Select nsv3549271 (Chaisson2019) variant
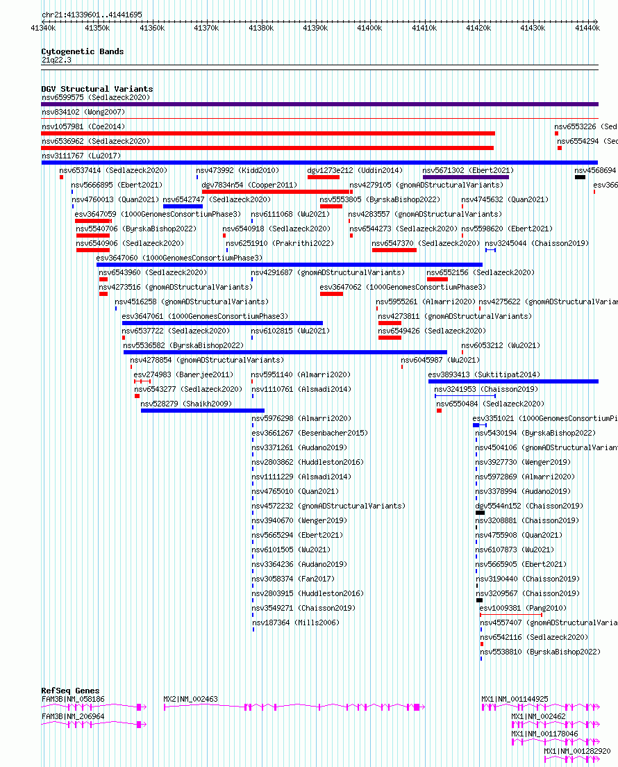 point(303,608)
